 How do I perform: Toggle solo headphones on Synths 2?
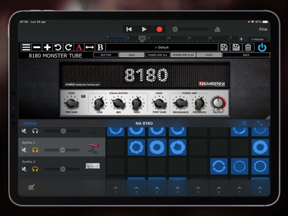point(35,150)
